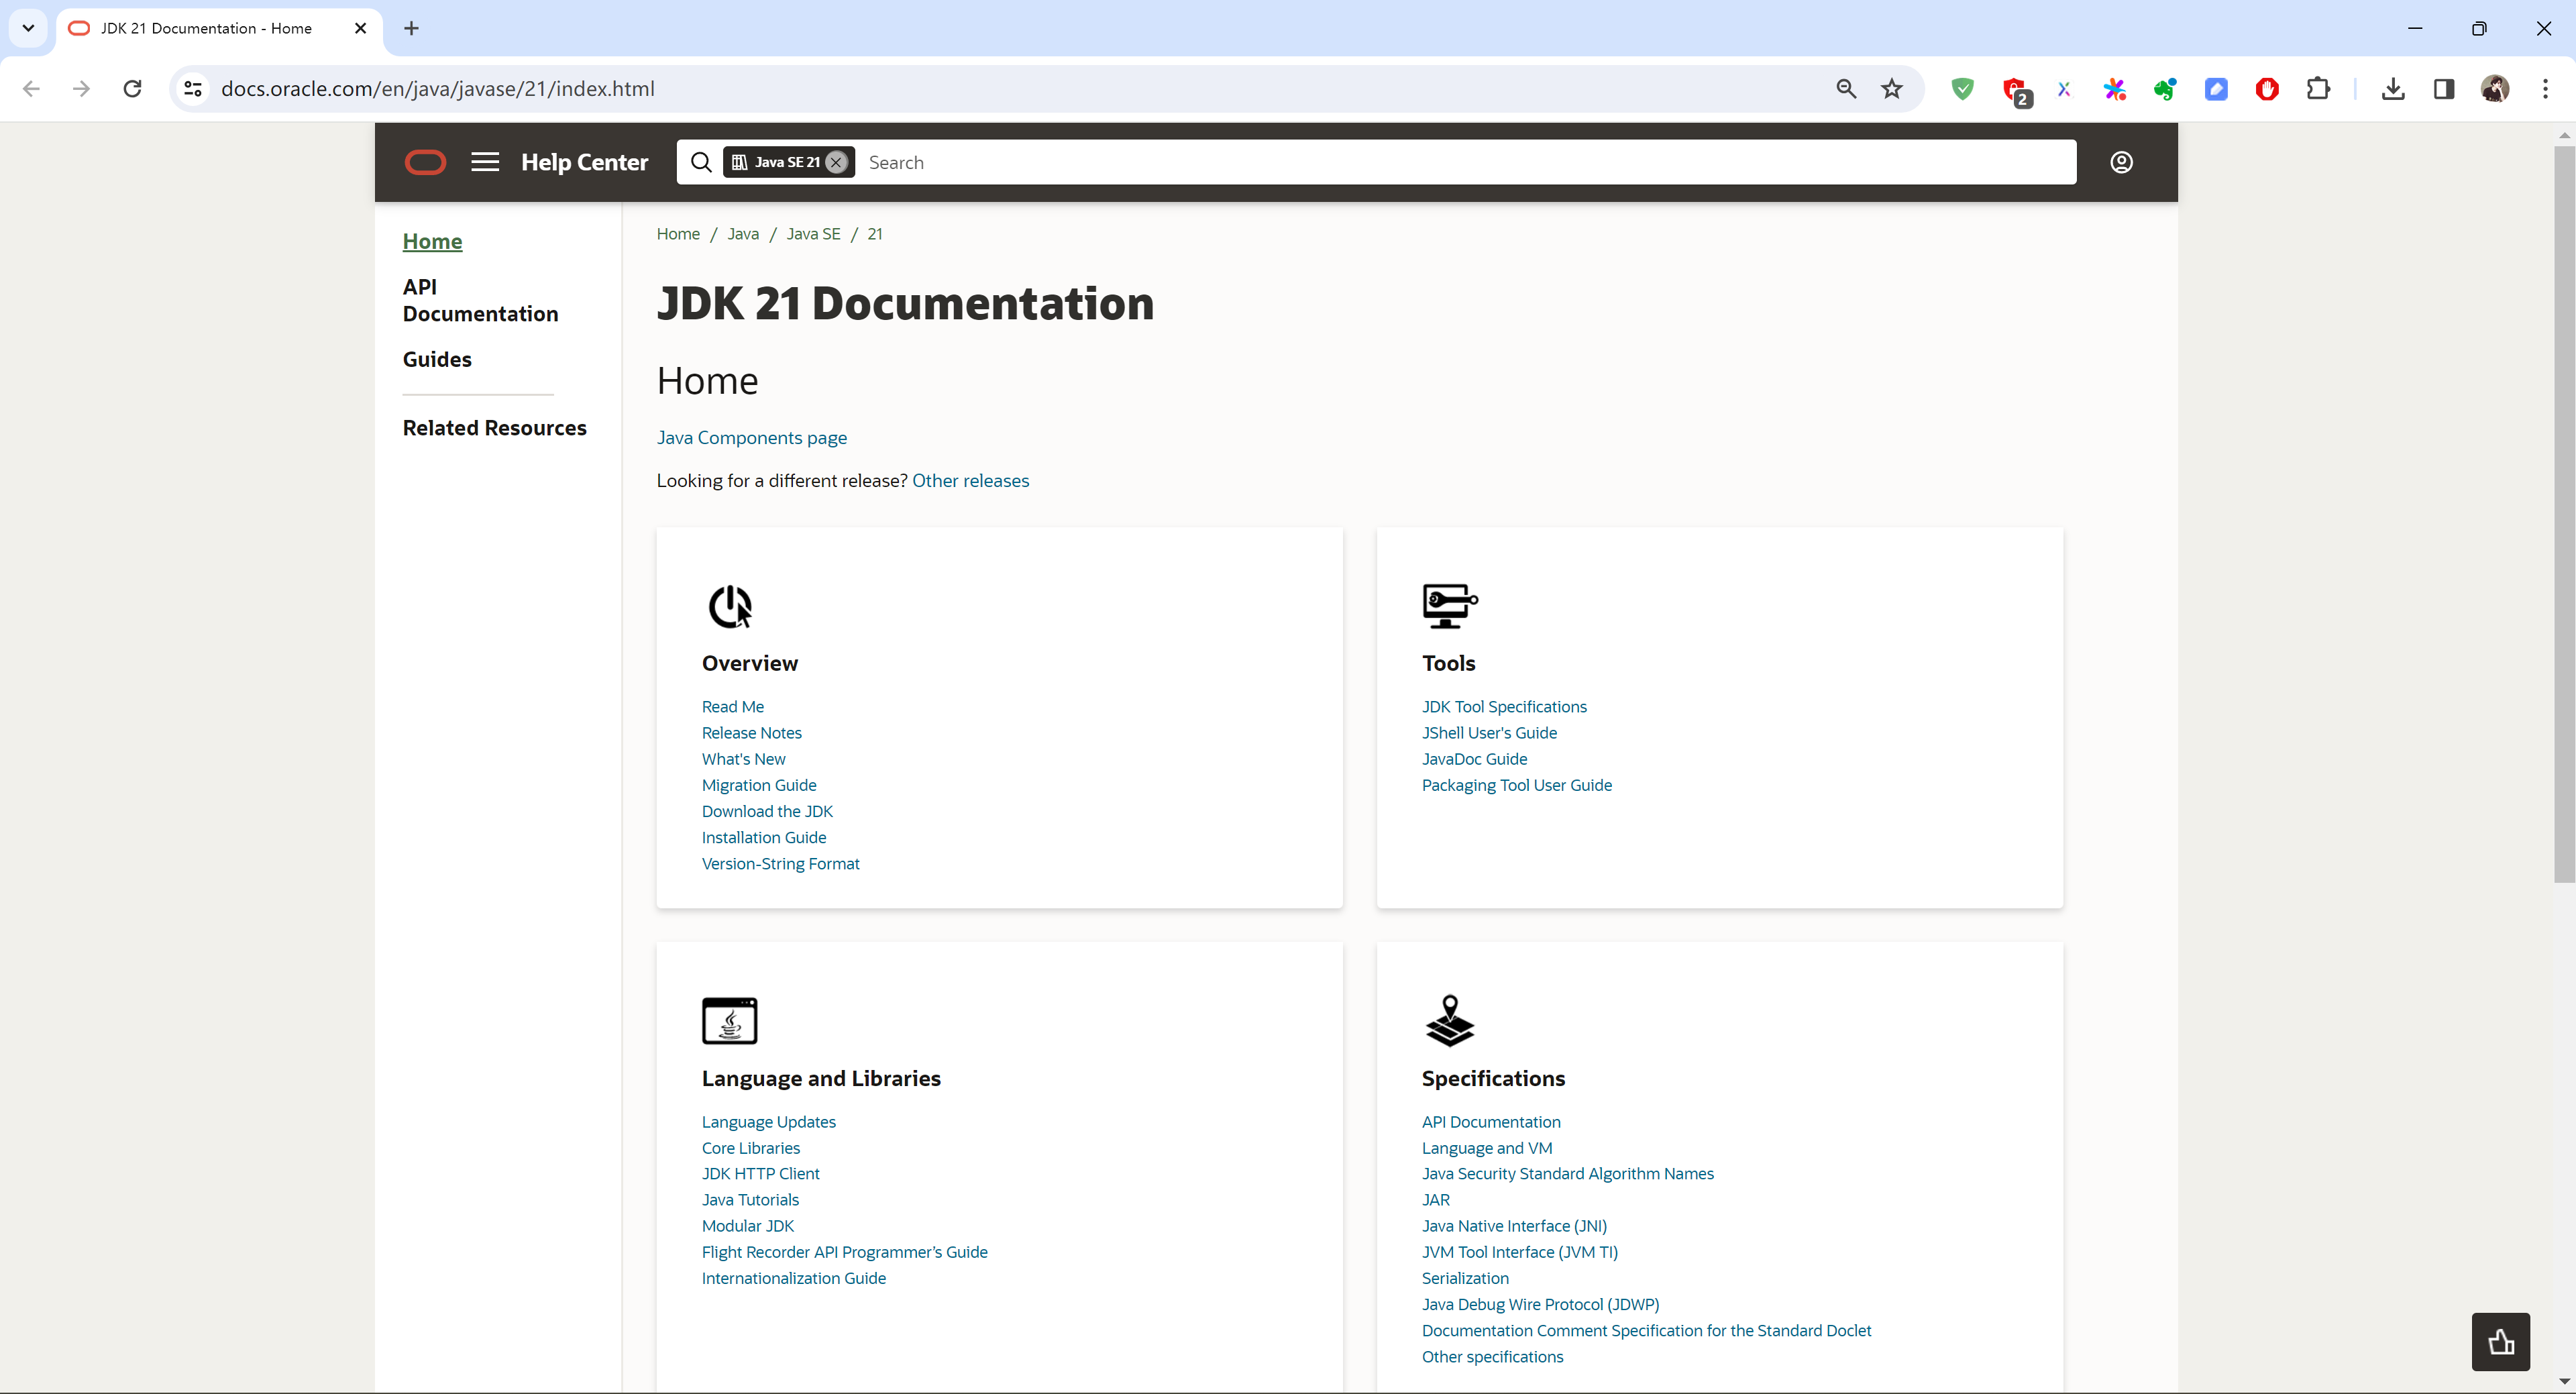Open the Chrome profile avatar
This screenshot has height=1394, width=2576.
click(x=2495, y=89)
